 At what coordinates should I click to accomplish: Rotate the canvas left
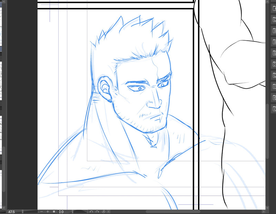tap(91, 212)
